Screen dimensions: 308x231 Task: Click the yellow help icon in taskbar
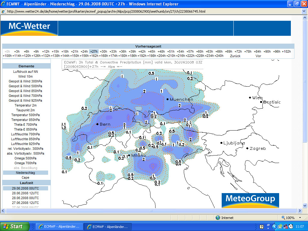(x=261, y=227)
